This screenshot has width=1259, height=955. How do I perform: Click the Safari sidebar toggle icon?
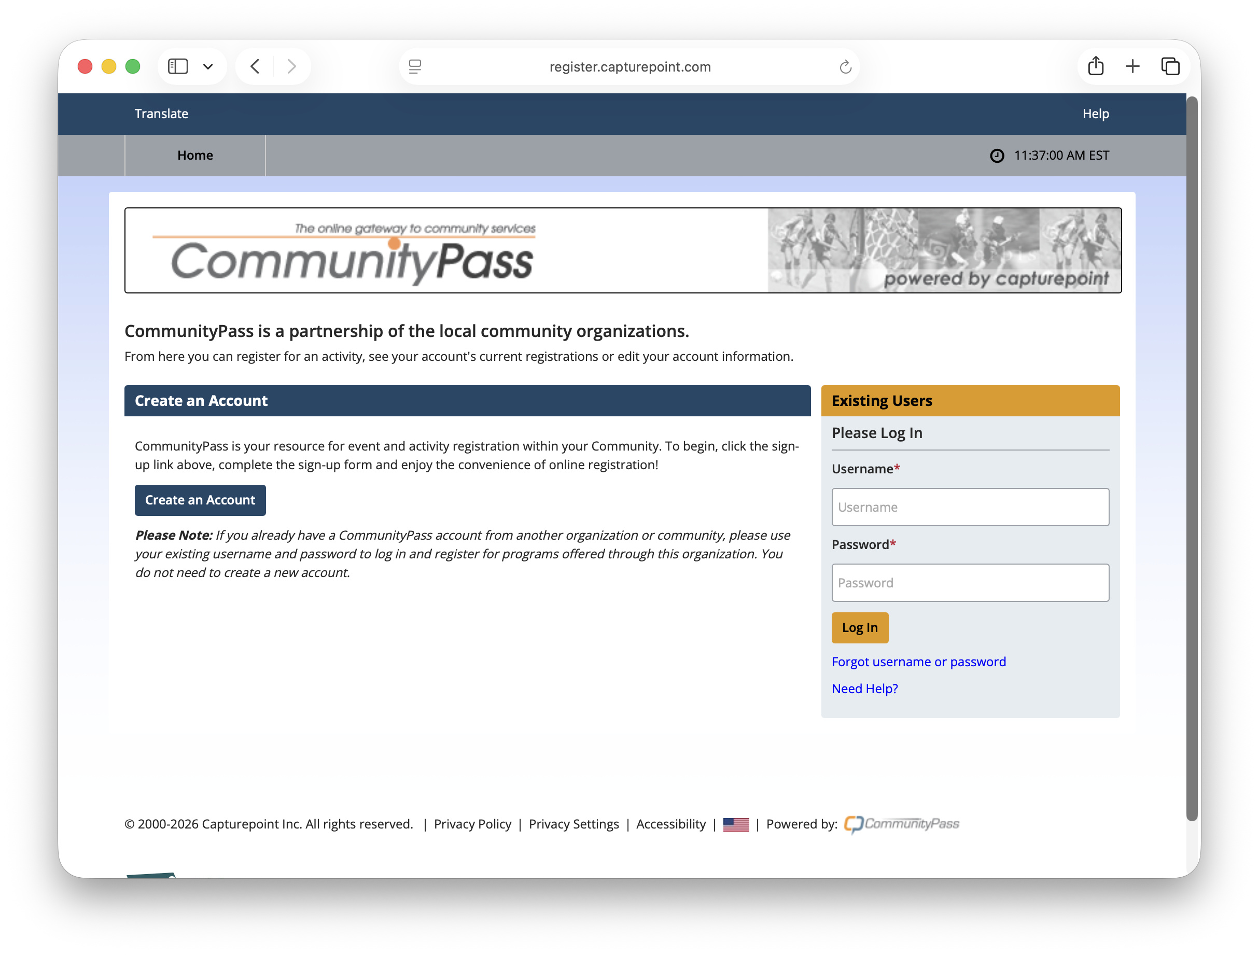click(x=177, y=66)
